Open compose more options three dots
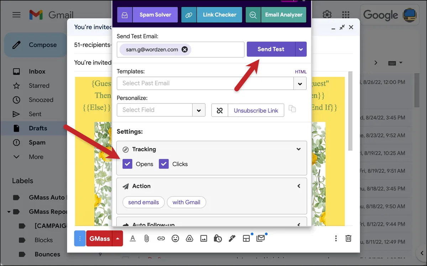 [336, 238]
